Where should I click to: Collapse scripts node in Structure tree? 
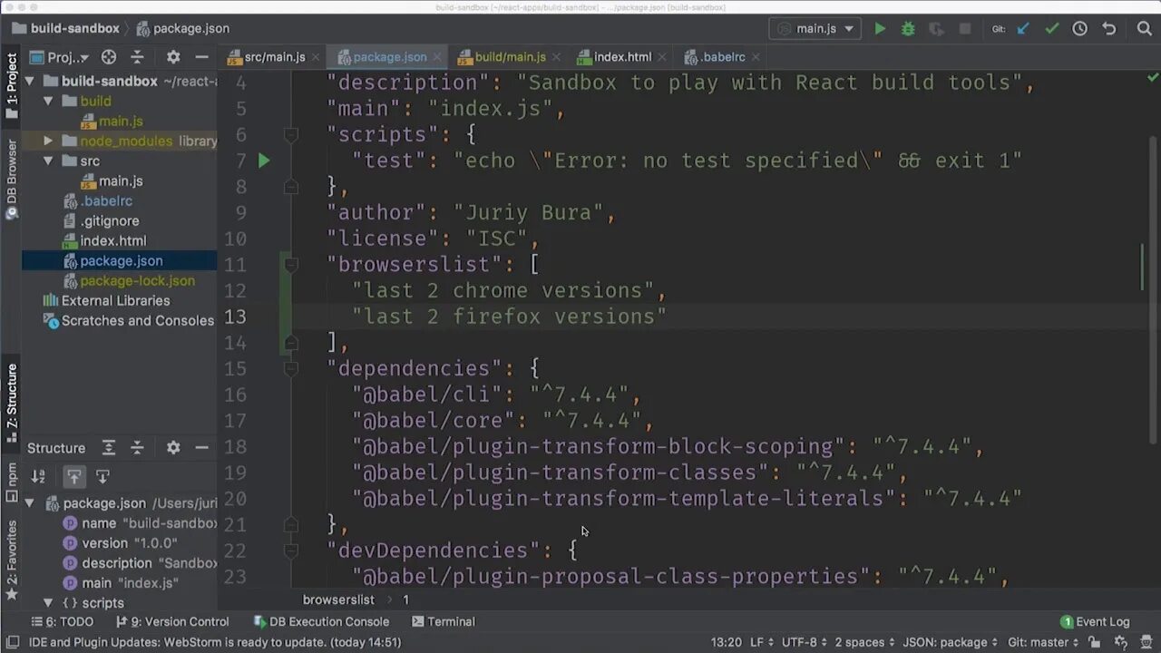click(x=48, y=603)
